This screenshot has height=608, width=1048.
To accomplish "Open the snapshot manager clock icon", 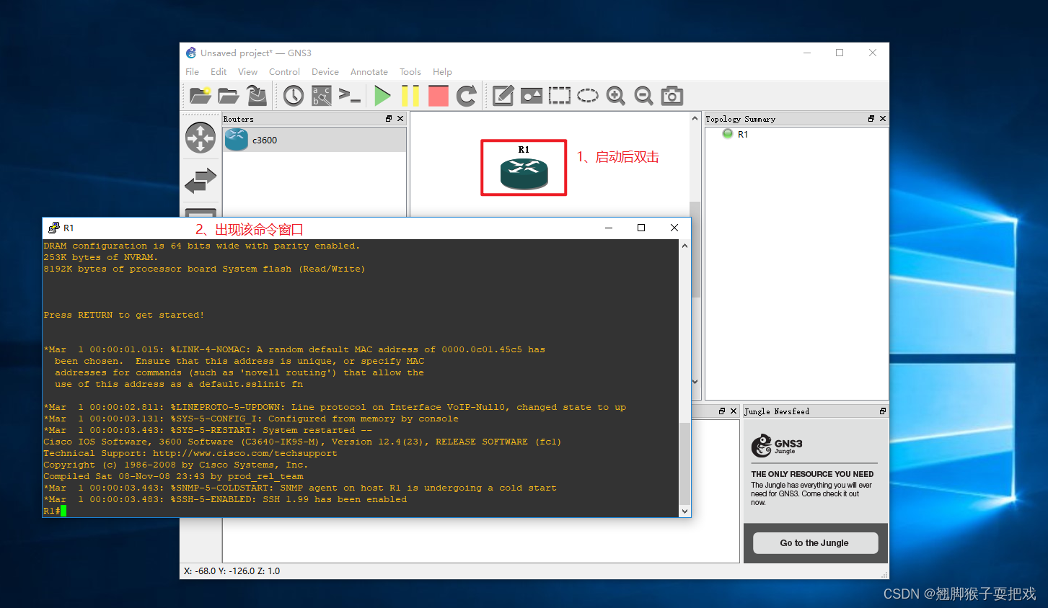I will tap(294, 95).
